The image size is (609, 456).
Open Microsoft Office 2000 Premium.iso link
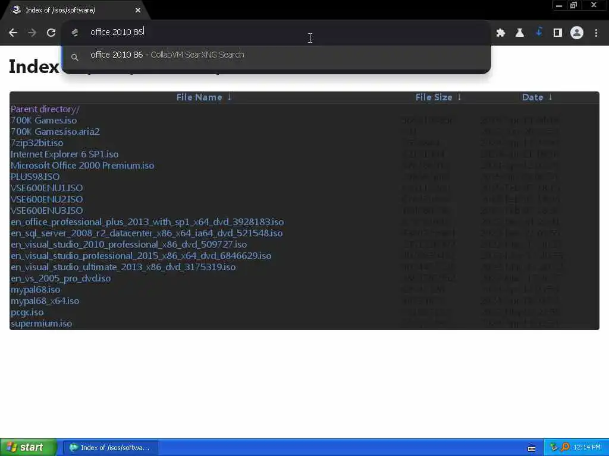82,166
